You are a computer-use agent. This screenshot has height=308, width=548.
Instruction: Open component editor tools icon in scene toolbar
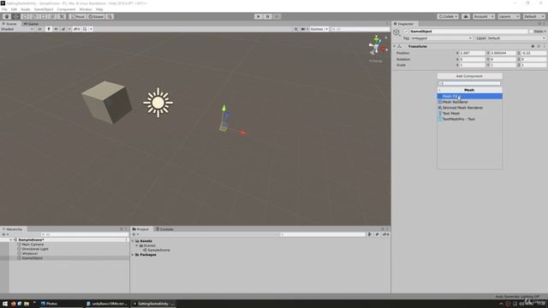295,29
